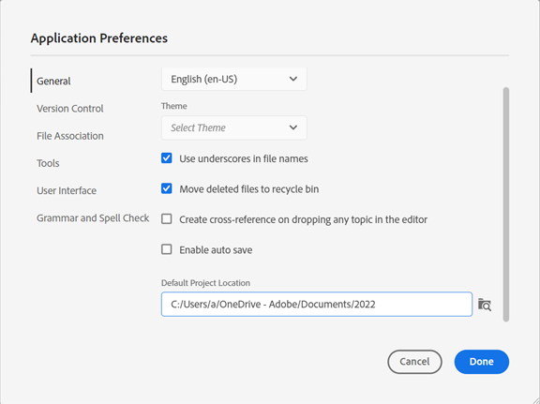540x404 pixels.
Task: Check the Enable auto save checkbox
Action: tap(167, 249)
